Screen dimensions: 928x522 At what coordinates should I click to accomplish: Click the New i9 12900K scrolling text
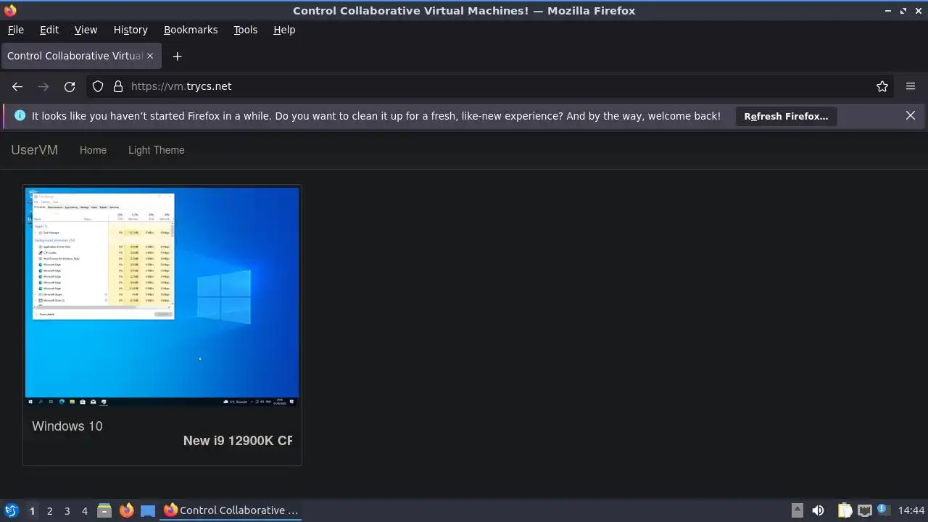pyautogui.click(x=238, y=440)
